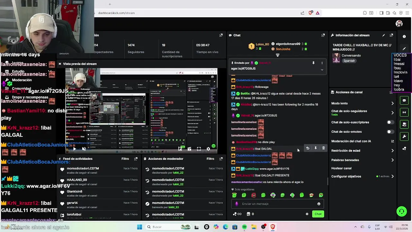Open Microsoft Edge from the taskbar
This screenshot has height=232, width=412.
(225, 227)
